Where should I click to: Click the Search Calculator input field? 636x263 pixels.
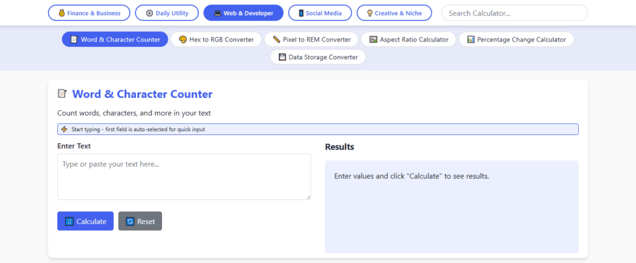click(514, 13)
